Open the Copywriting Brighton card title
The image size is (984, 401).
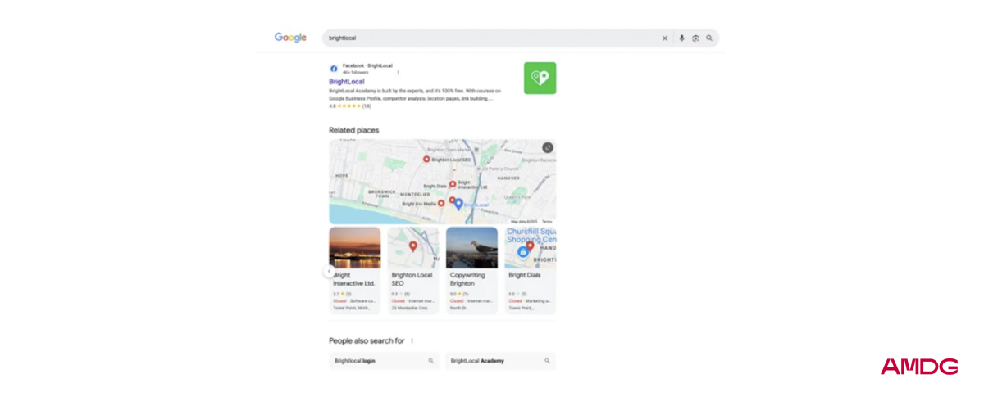[x=467, y=279]
